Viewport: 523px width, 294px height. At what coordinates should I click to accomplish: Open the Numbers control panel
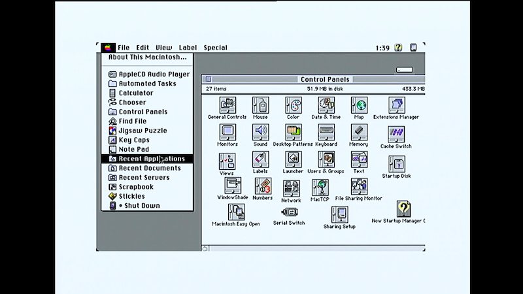click(263, 186)
